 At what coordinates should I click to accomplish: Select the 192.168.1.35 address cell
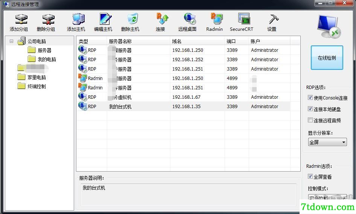click(186, 106)
